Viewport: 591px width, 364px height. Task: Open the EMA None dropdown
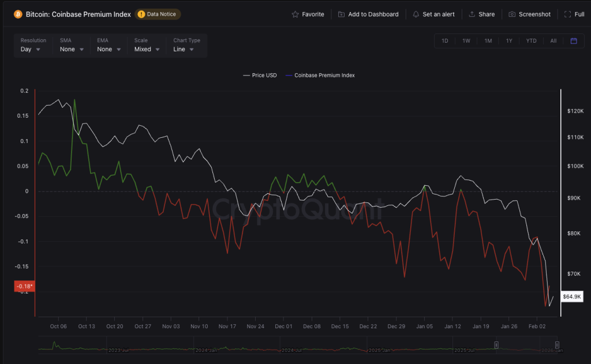pos(109,50)
